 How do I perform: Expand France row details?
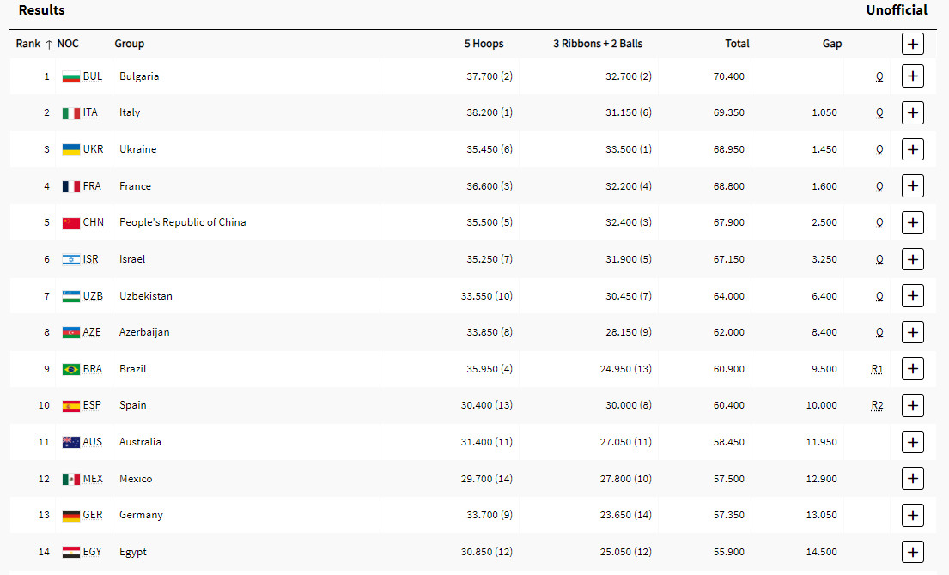(x=912, y=185)
